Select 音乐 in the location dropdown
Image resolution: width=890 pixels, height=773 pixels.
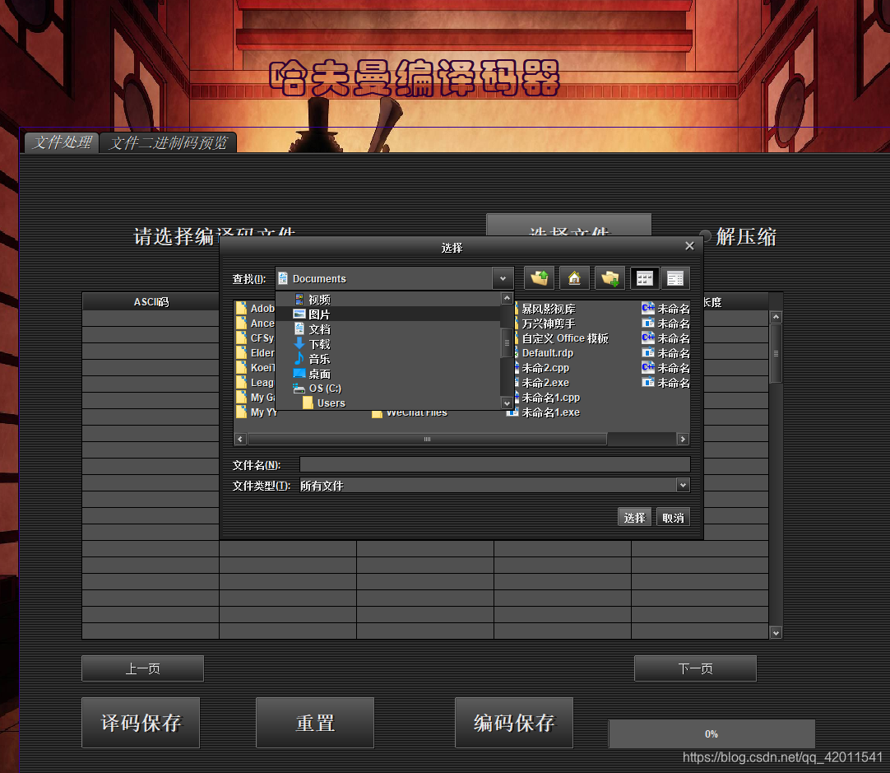pyautogui.click(x=387, y=358)
